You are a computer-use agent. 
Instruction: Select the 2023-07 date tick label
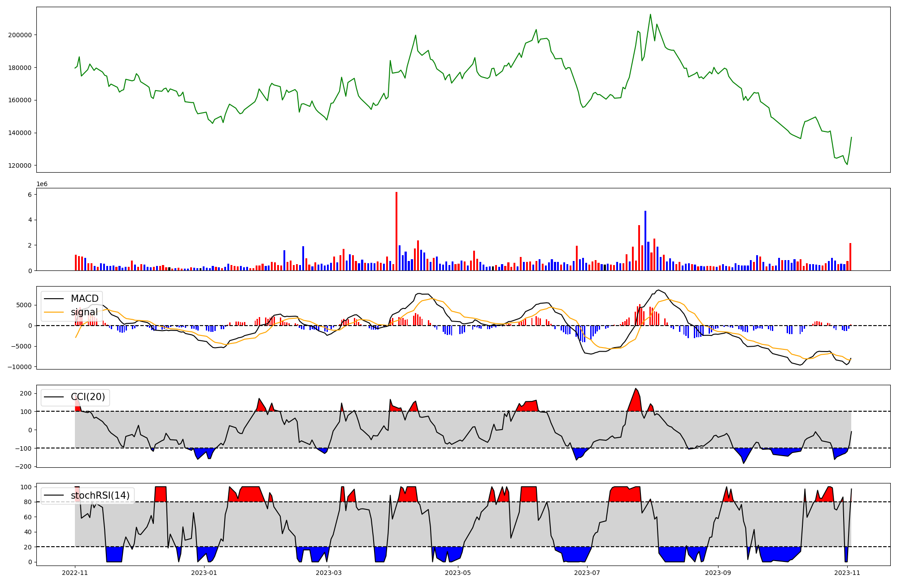pos(587,573)
